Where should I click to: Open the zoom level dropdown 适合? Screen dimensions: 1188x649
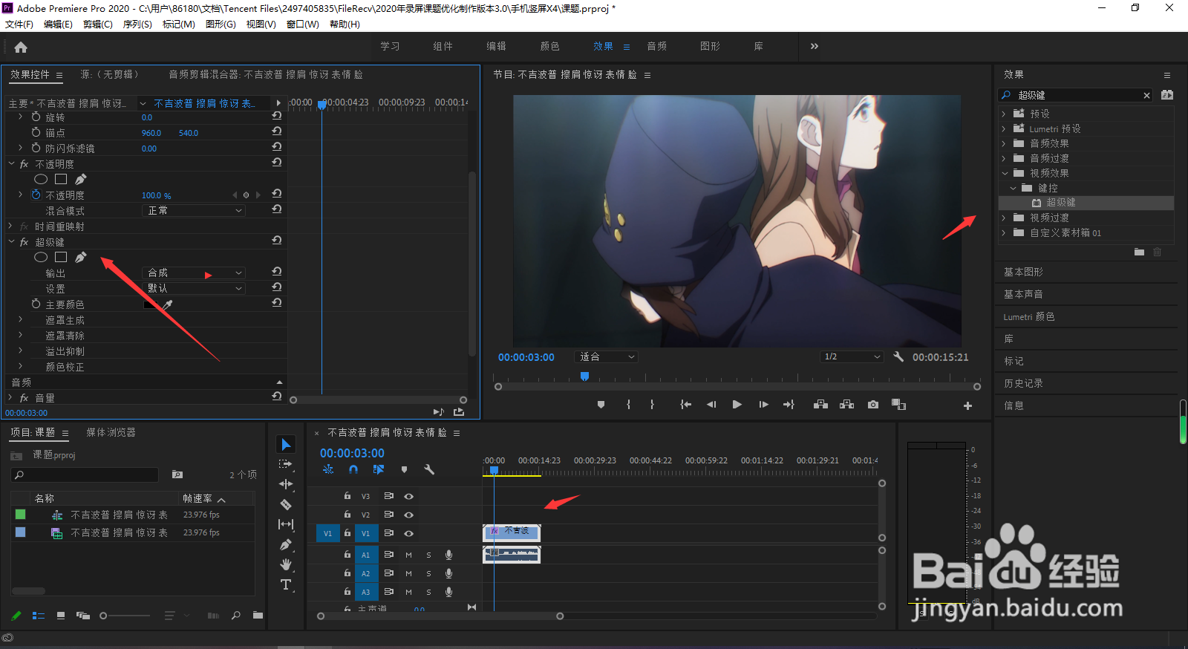click(x=606, y=356)
